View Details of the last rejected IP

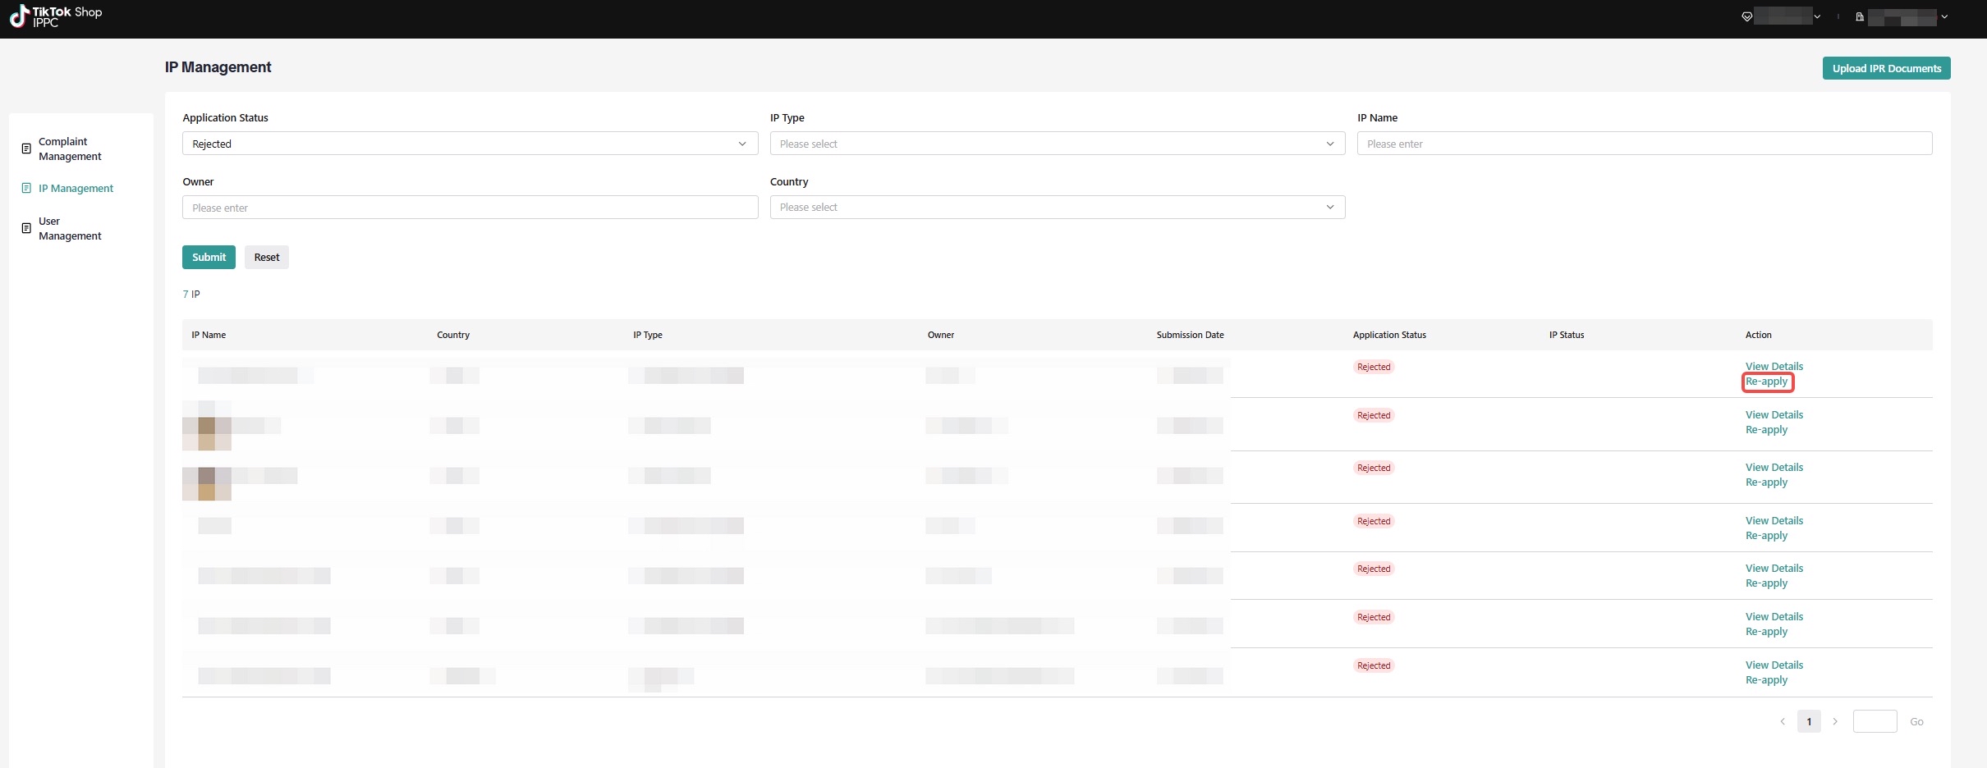[x=1774, y=665]
